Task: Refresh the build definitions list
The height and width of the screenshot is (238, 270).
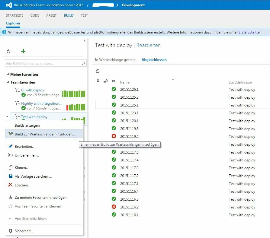Action: point(8,51)
